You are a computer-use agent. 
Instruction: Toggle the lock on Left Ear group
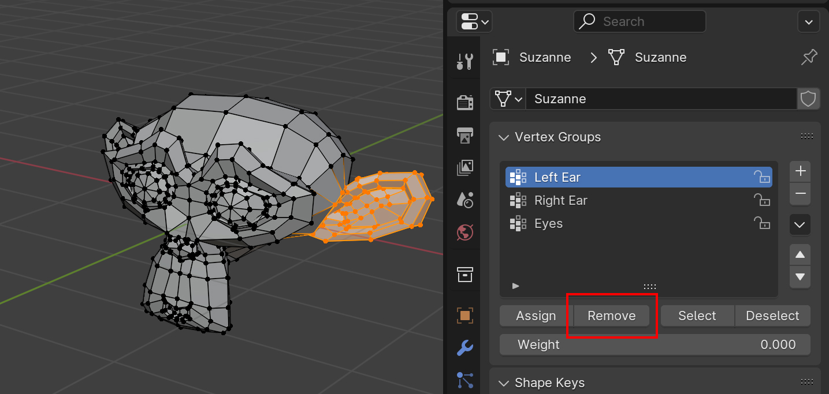coord(762,177)
